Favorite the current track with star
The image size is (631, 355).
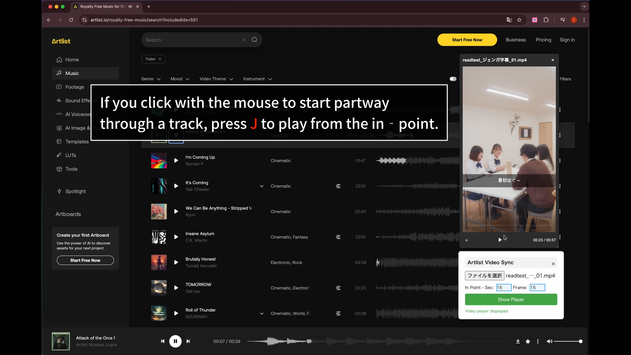tap(528, 341)
